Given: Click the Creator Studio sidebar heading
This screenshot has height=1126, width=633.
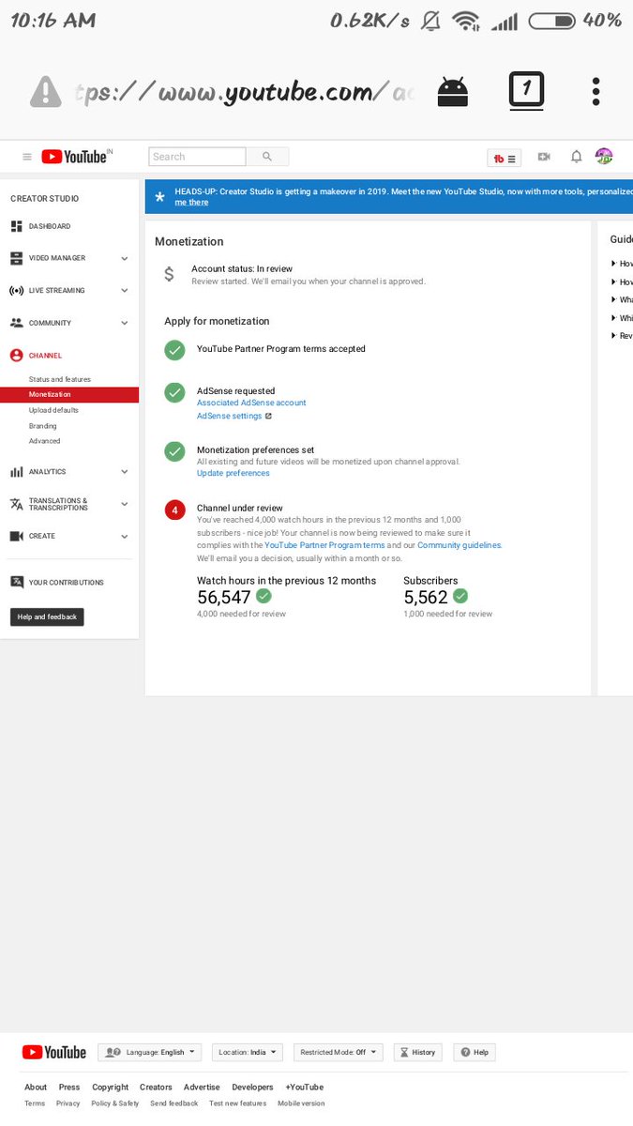Looking at the screenshot, I should (45, 199).
